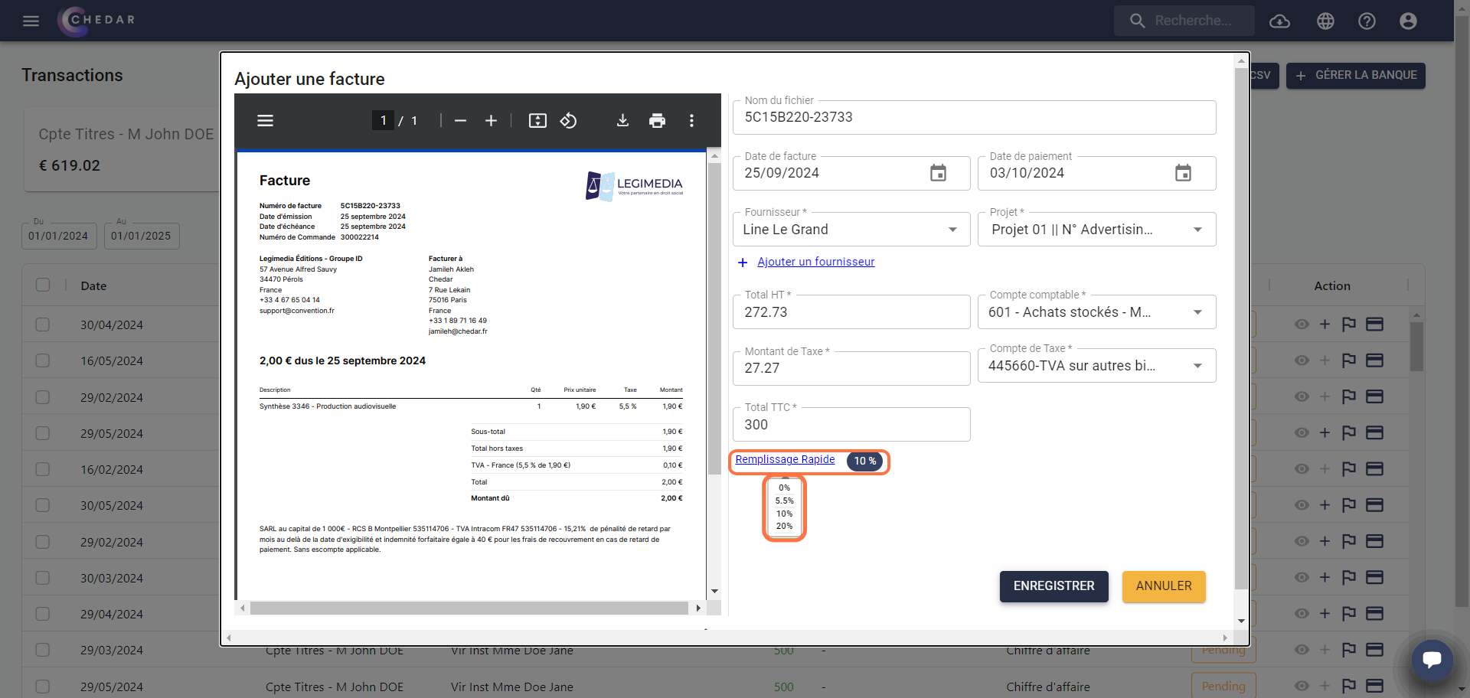This screenshot has height=698, width=1470.
Task: Choose 20% in tax rate list
Action: [x=784, y=527]
